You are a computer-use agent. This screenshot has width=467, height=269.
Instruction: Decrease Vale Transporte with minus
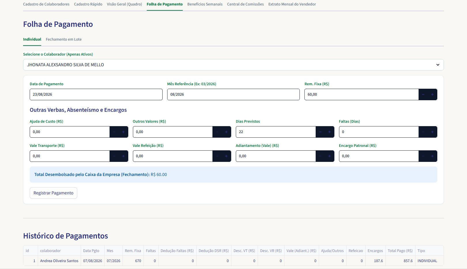coord(114,156)
